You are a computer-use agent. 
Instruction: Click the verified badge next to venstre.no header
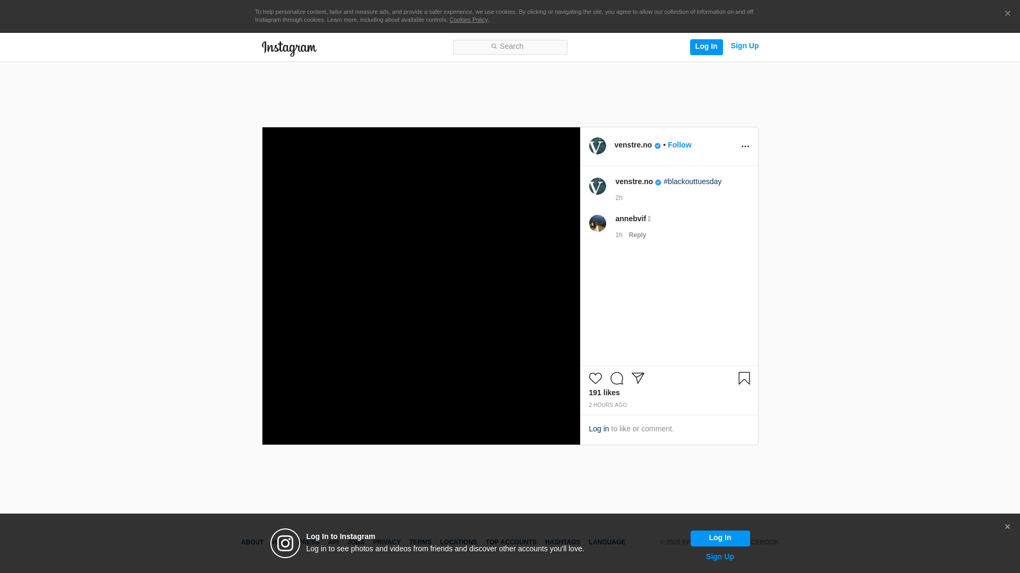658,146
